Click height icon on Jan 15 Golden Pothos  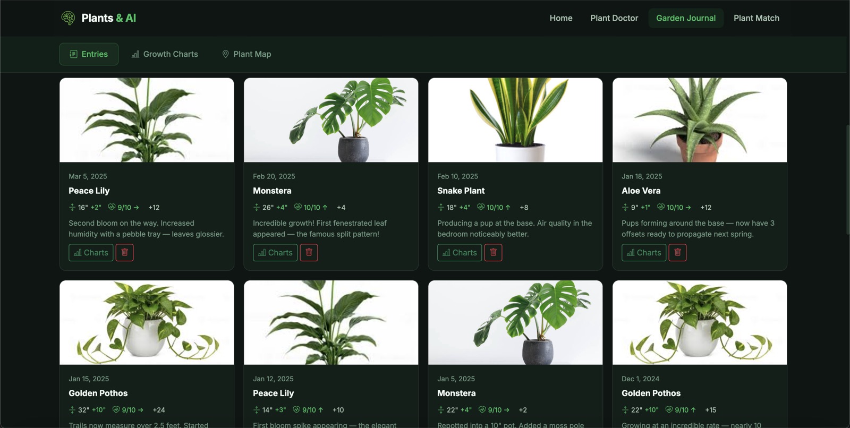pos(72,410)
